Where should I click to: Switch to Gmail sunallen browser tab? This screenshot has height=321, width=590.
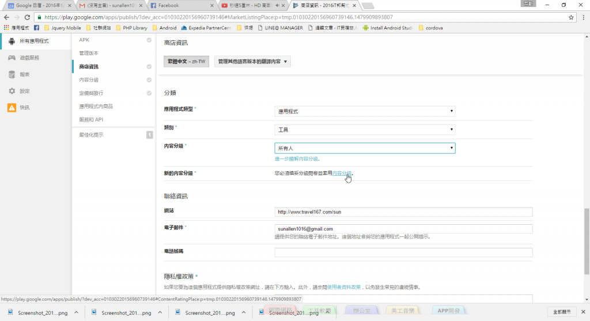click(x=110, y=5)
